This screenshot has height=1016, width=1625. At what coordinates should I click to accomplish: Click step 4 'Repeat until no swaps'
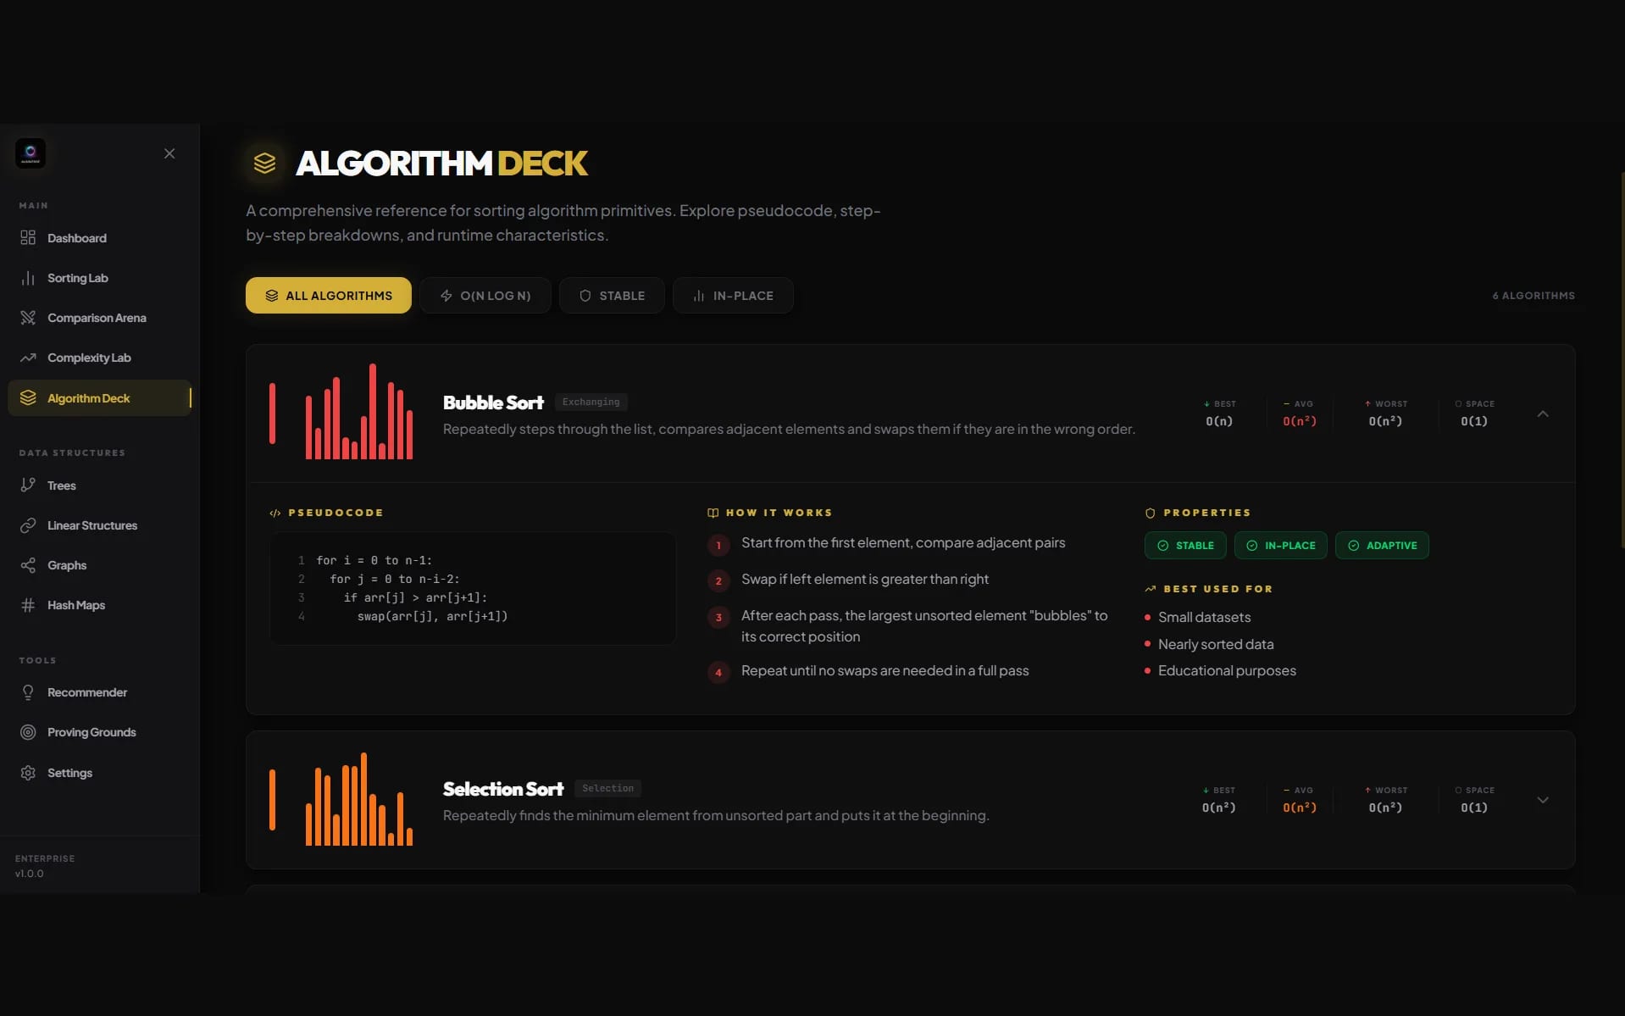click(885, 671)
